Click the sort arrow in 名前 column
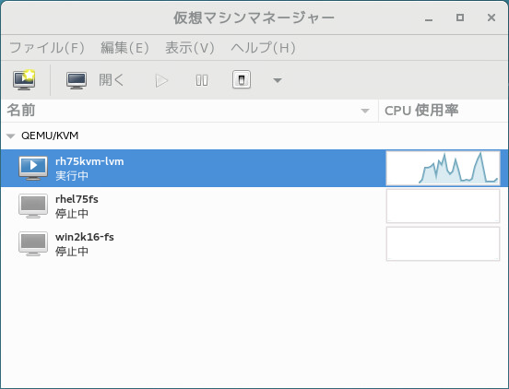 (365, 111)
